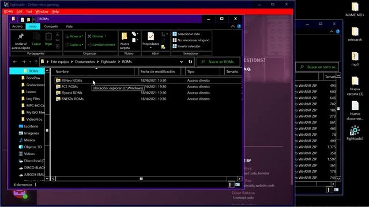Open the Fightcade ROMs menu
The image size is (369, 207).
(9, 11)
